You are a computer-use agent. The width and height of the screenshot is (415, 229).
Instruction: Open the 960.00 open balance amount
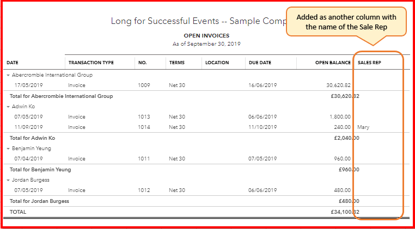click(341, 159)
